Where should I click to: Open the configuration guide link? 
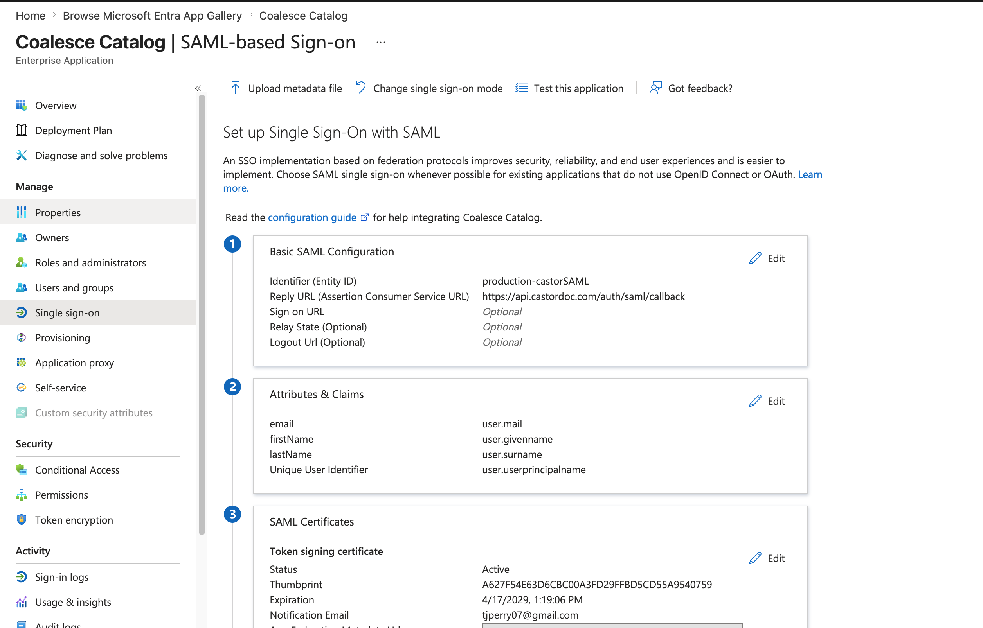pos(312,217)
